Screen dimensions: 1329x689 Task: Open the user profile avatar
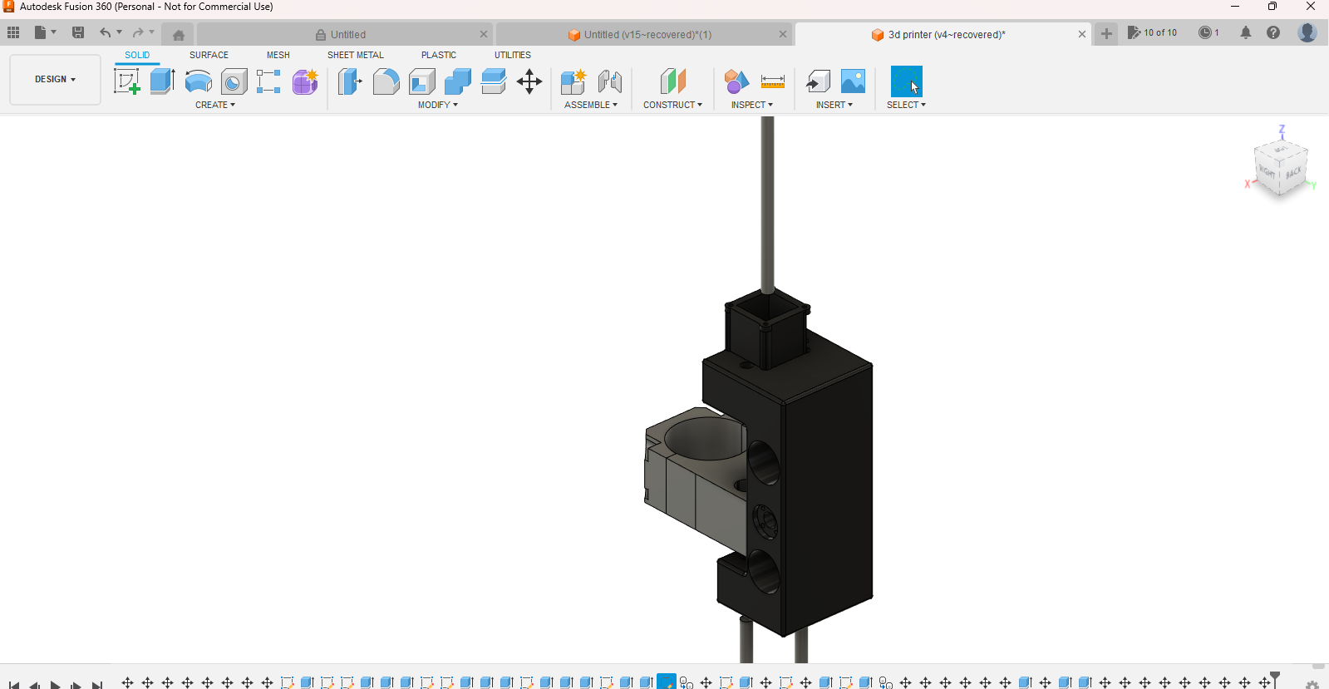click(x=1307, y=32)
